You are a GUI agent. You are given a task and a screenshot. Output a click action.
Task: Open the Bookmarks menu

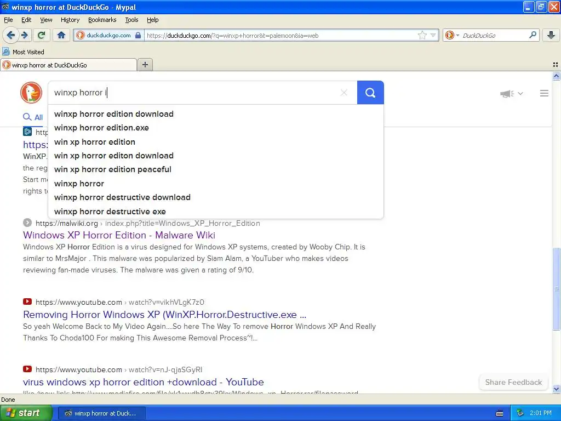click(x=102, y=20)
